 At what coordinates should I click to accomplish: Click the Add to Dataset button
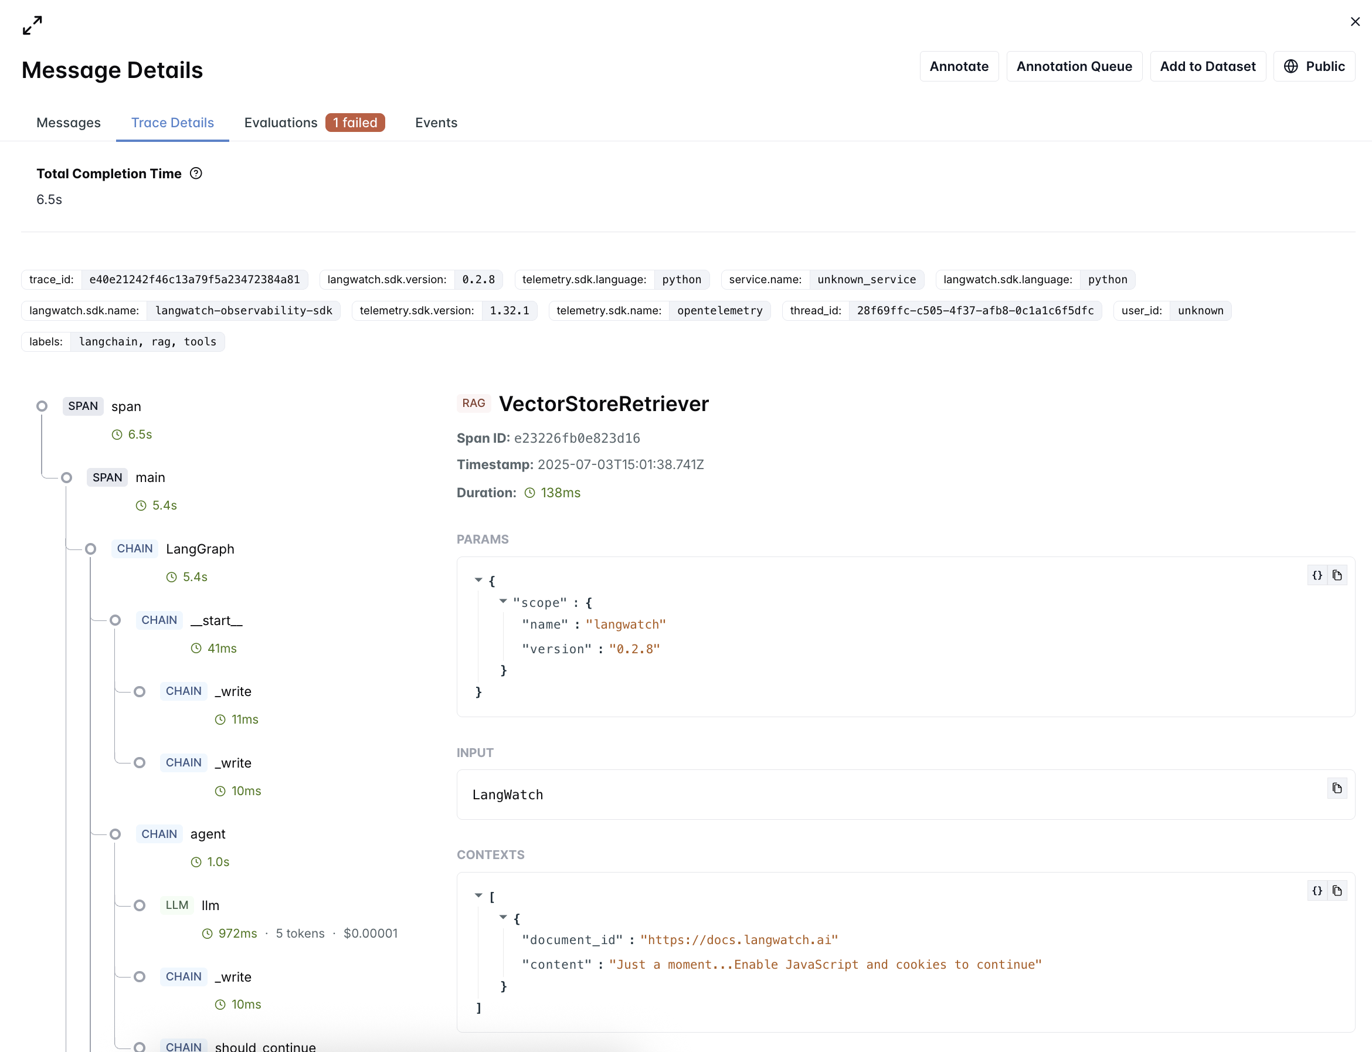[1207, 66]
